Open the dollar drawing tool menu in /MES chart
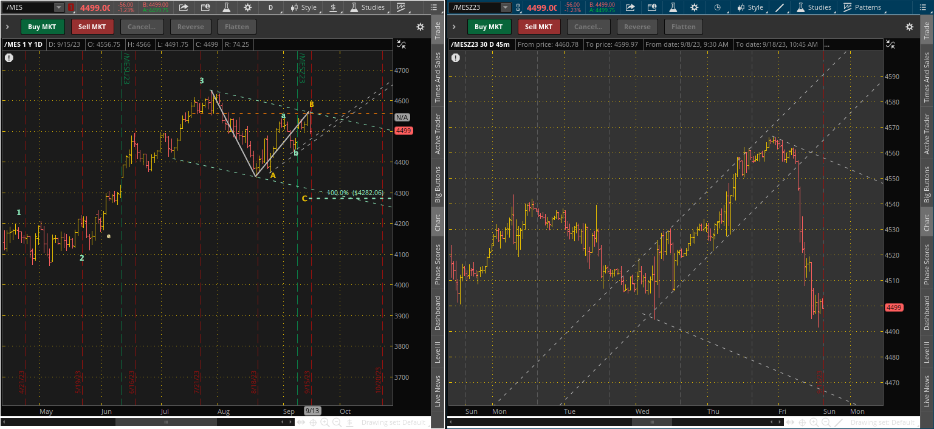Viewport: 934px width, 429px height. point(333,7)
